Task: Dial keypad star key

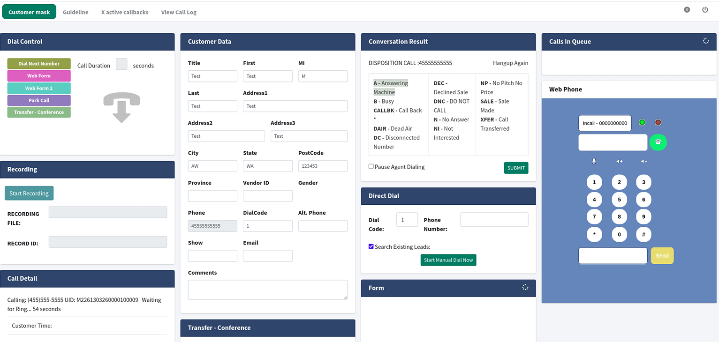Action: 594,234
